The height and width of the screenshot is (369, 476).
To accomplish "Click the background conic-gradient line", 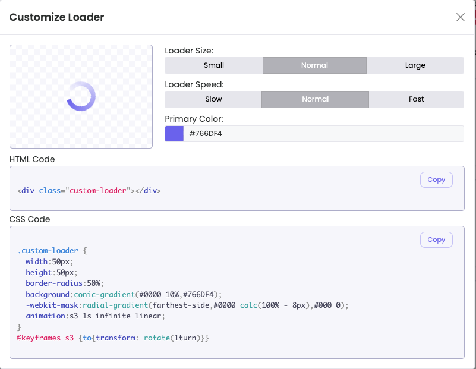I will coord(124,294).
